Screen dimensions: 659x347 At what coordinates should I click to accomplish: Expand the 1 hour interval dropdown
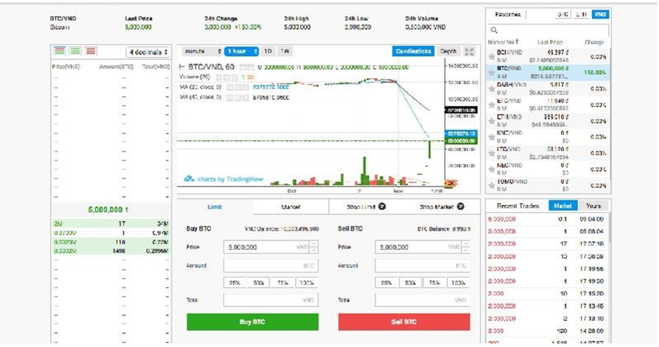(241, 52)
